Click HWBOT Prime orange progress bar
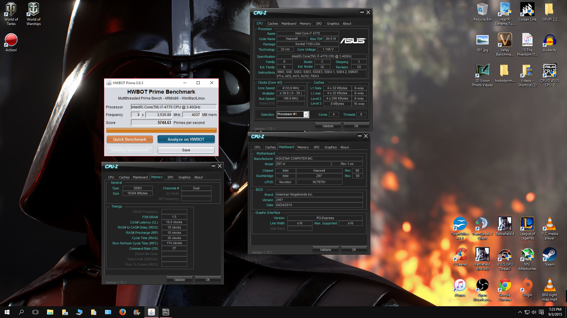The image size is (567, 318). [161, 130]
